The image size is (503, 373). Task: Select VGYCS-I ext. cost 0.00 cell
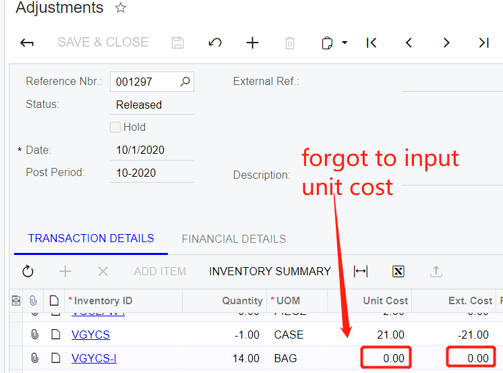(x=471, y=357)
